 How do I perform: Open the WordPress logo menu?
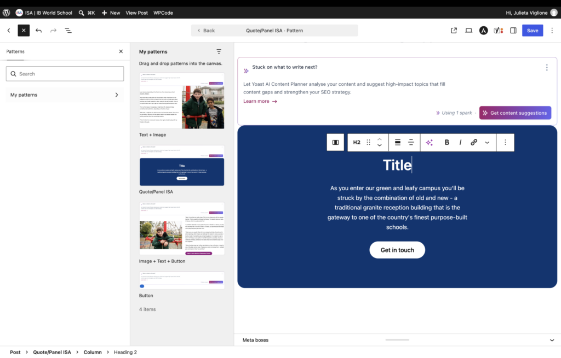click(x=6, y=13)
